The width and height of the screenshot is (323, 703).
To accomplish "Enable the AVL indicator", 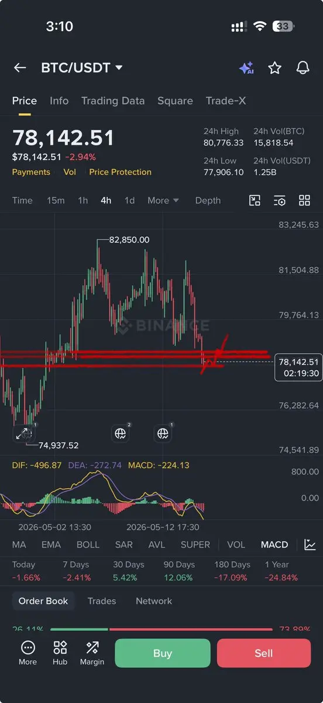I will pos(157,545).
